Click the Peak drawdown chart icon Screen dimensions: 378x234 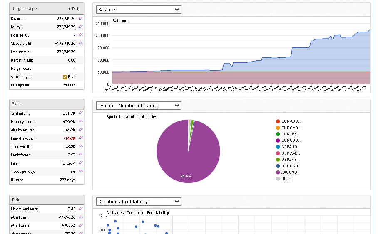click(81, 138)
